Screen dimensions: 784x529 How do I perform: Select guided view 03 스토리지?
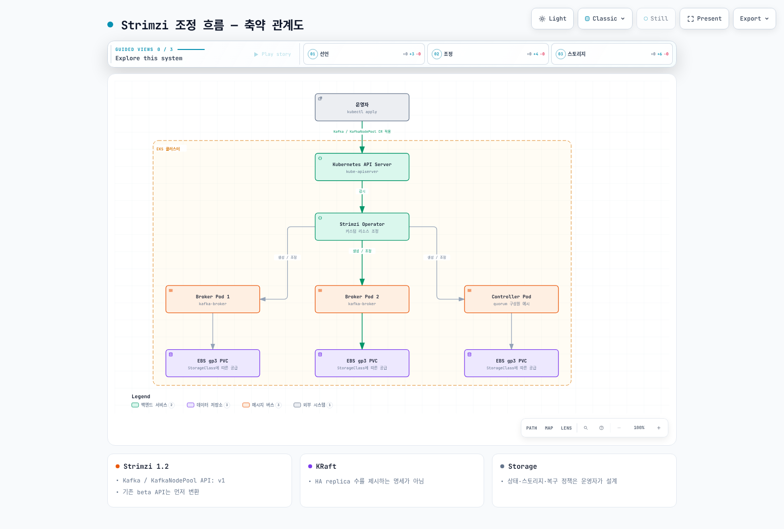click(x=612, y=54)
